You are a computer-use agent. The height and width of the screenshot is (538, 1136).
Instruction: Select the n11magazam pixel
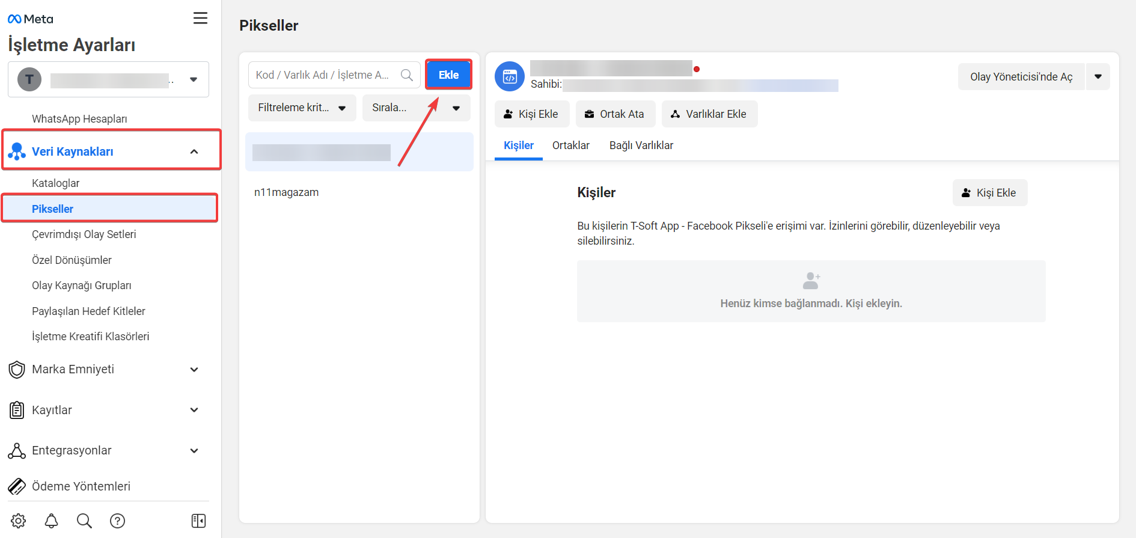[286, 192]
